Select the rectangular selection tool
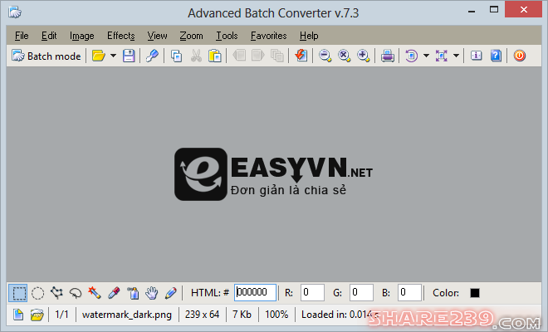The width and height of the screenshot is (548, 332). click(x=17, y=293)
